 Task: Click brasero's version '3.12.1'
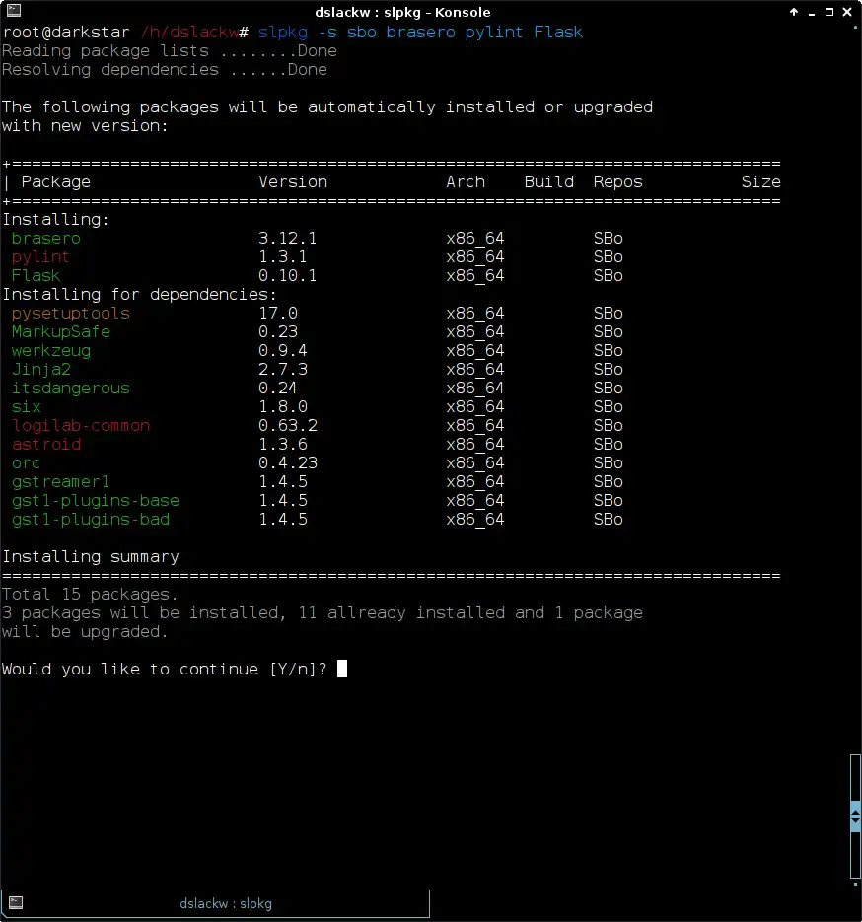[288, 239]
